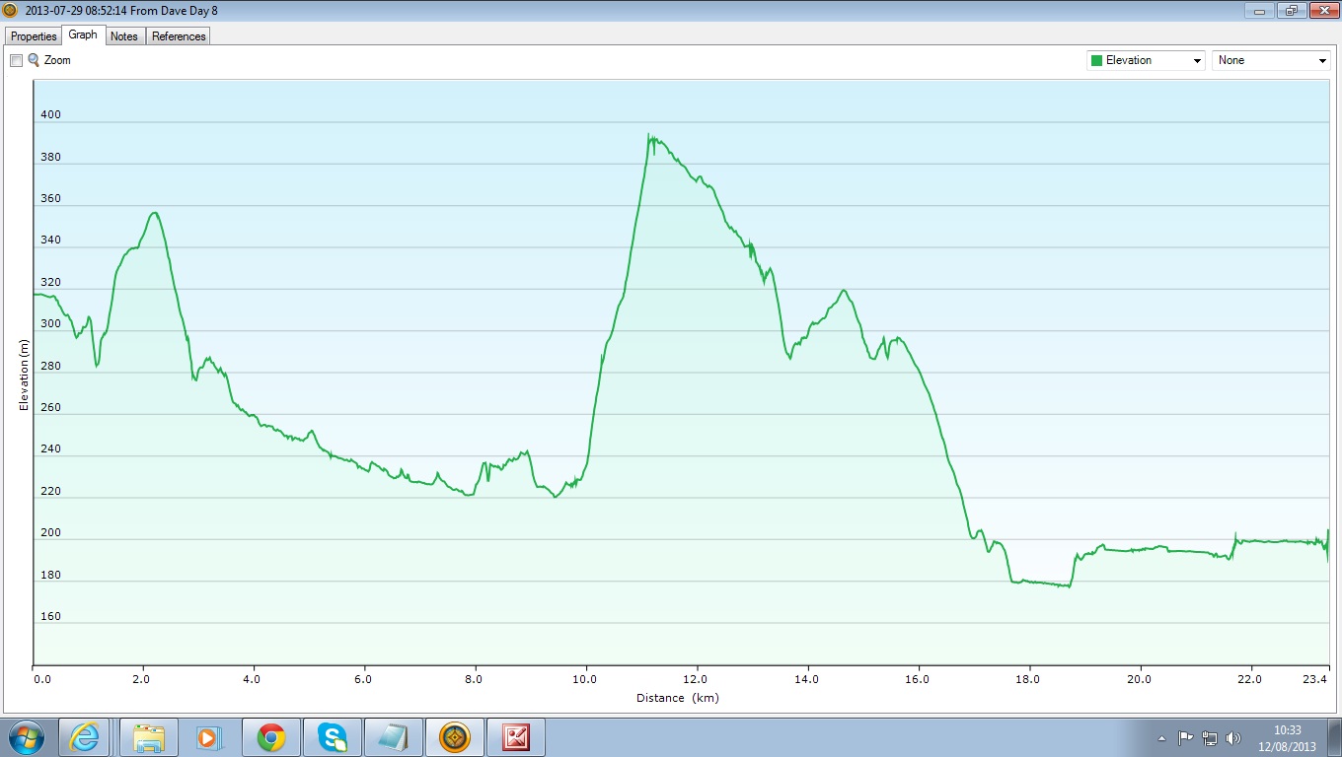Screen dimensions: 1342x757
Task: Enable the Zoom checkbox
Action: (x=16, y=60)
